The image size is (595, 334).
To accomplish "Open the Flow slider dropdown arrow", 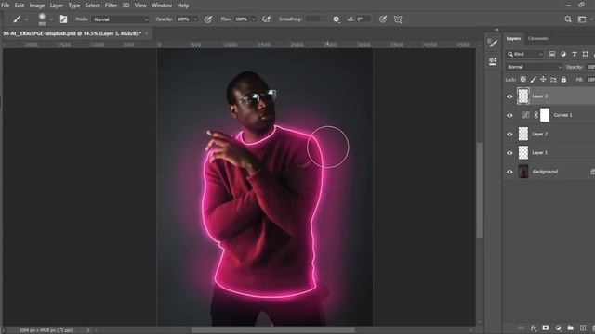I will point(254,19).
